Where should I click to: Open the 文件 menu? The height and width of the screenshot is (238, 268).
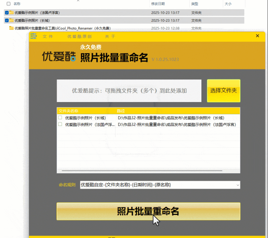pos(48,36)
